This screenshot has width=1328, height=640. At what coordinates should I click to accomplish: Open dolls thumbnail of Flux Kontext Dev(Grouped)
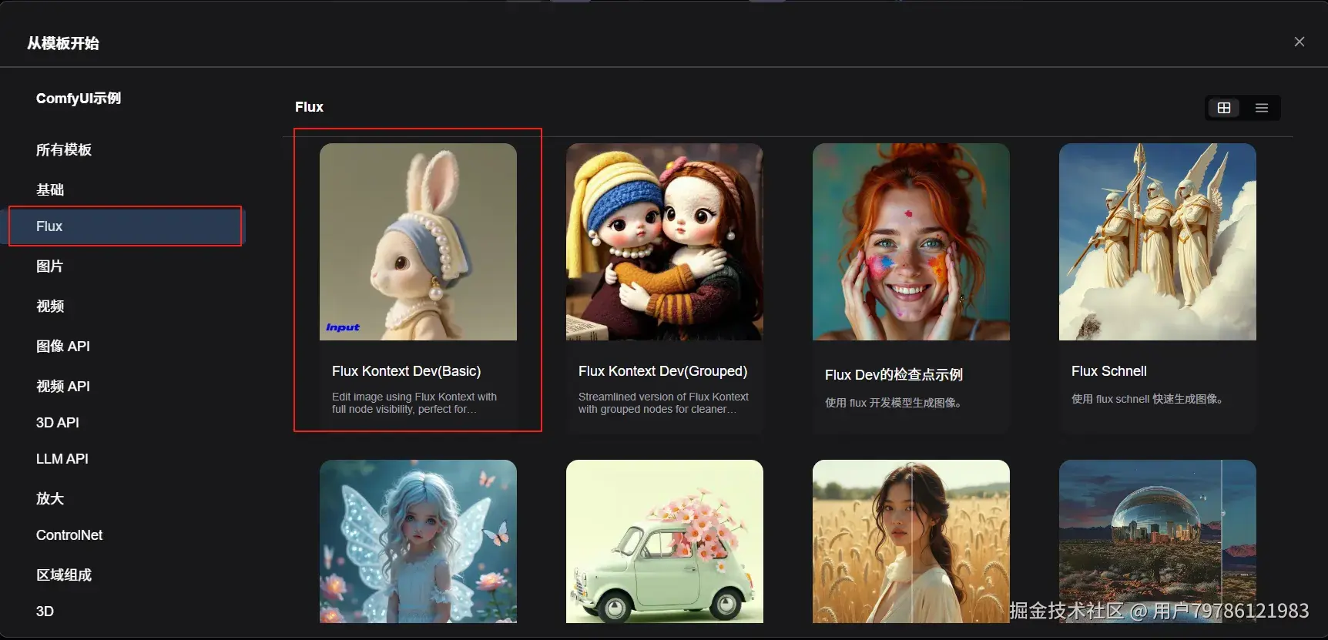pyautogui.click(x=665, y=242)
